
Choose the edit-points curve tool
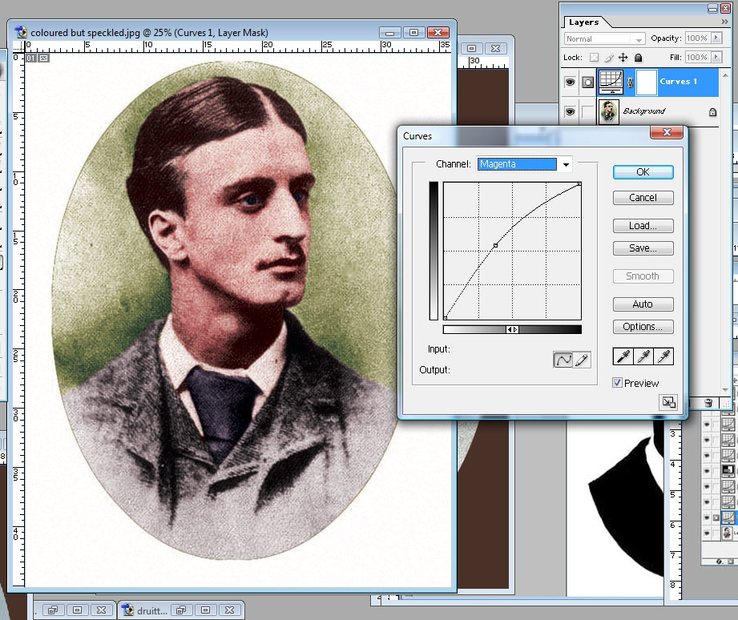pos(563,360)
